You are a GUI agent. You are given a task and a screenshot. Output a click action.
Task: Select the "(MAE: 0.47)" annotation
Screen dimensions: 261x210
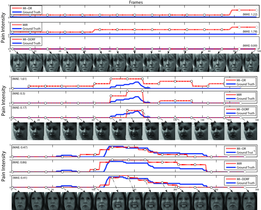[20, 147]
